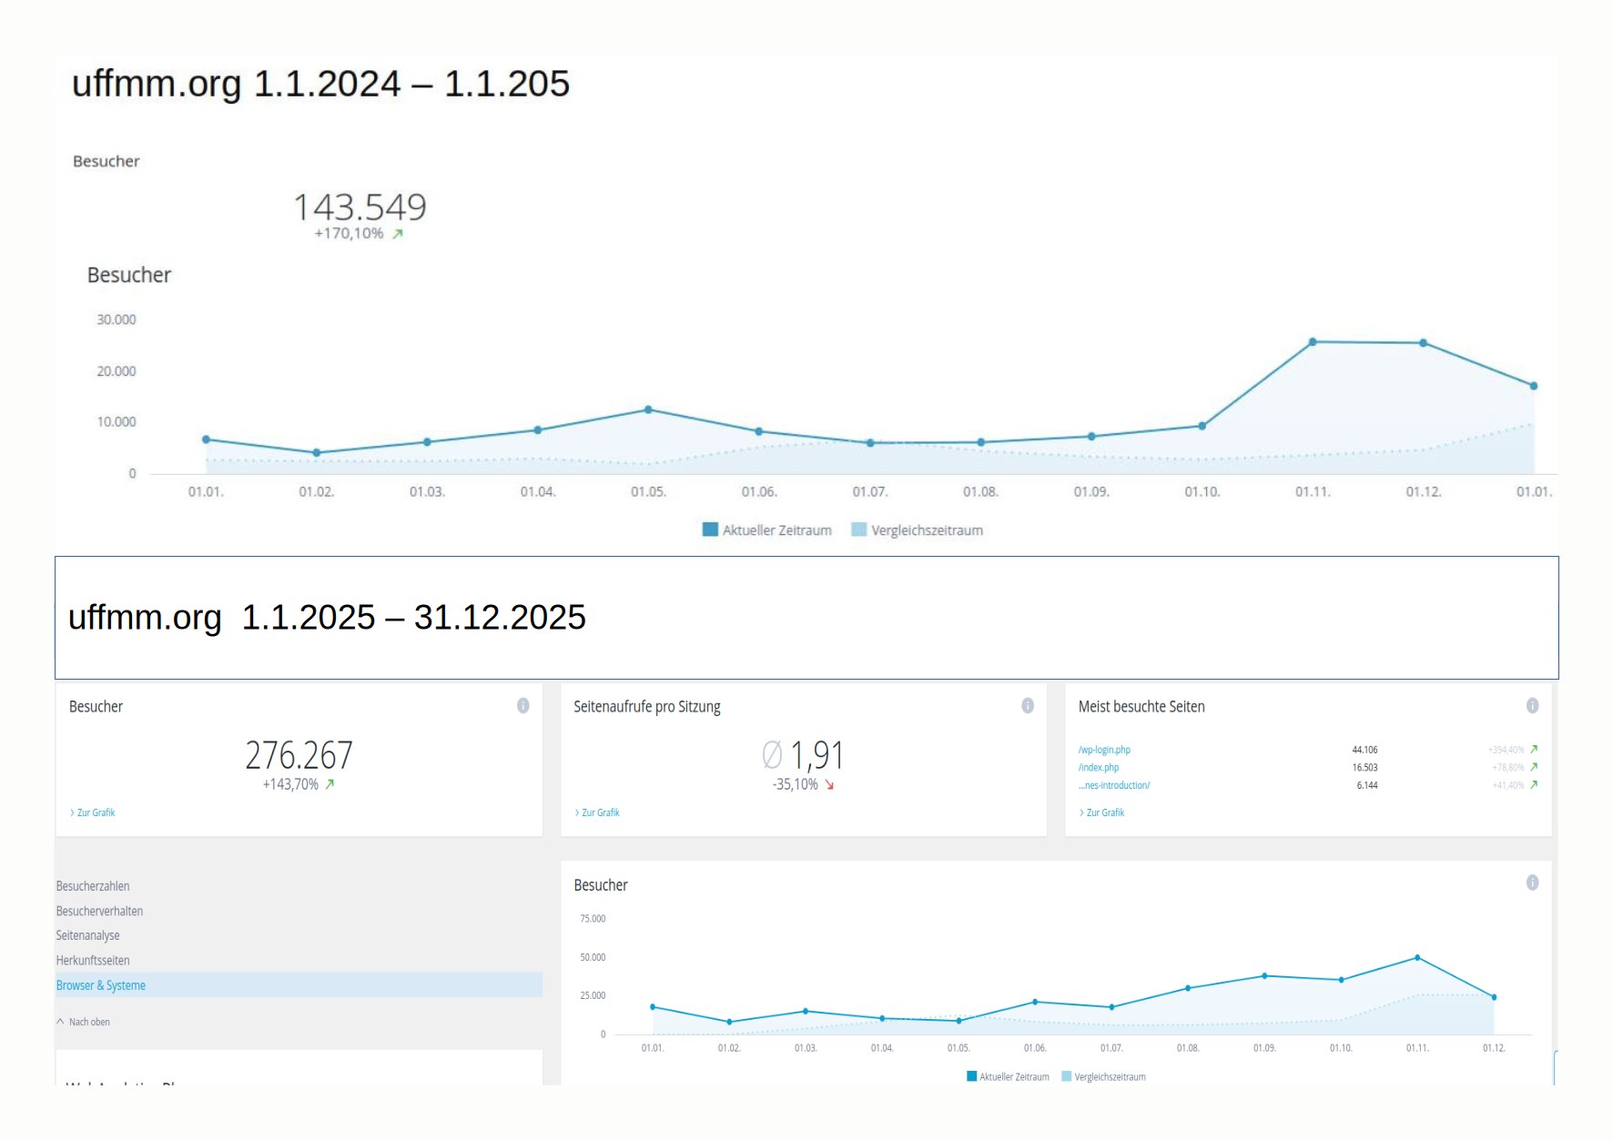This screenshot has width=1613, height=1140.
Task: Click red down arrow next to -35,10%
Action: pos(829,785)
